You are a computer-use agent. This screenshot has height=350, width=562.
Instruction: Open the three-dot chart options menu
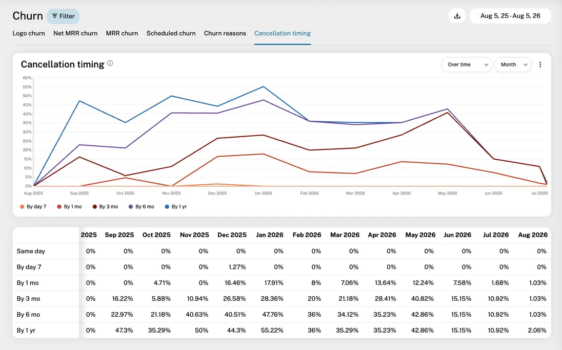(540, 64)
